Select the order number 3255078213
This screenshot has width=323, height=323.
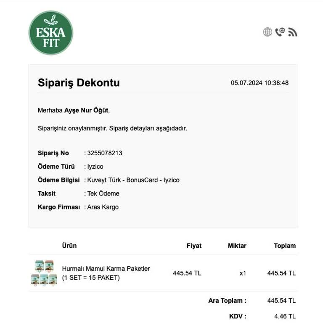(105, 153)
